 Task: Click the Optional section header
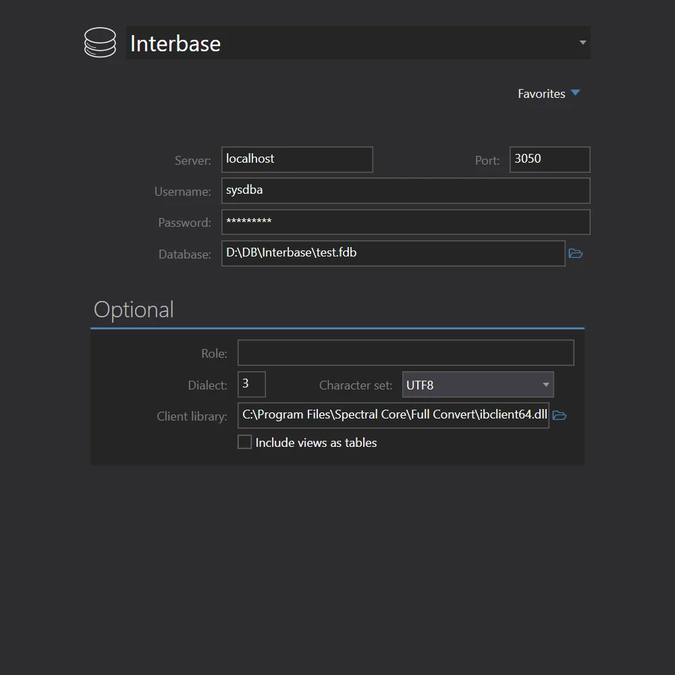[x=133, y=309]
